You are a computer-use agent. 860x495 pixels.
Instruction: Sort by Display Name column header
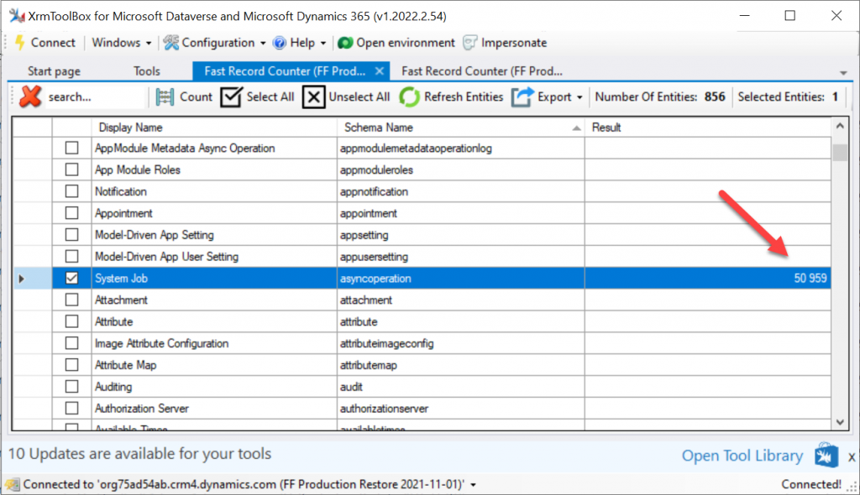tap(214, 128)
